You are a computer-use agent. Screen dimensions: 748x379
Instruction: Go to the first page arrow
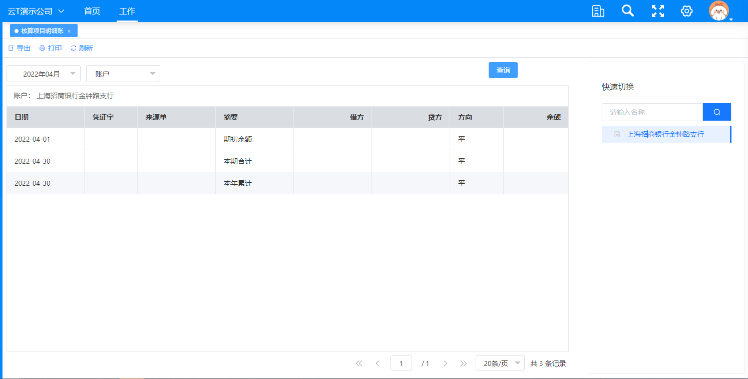click(358, 363)
